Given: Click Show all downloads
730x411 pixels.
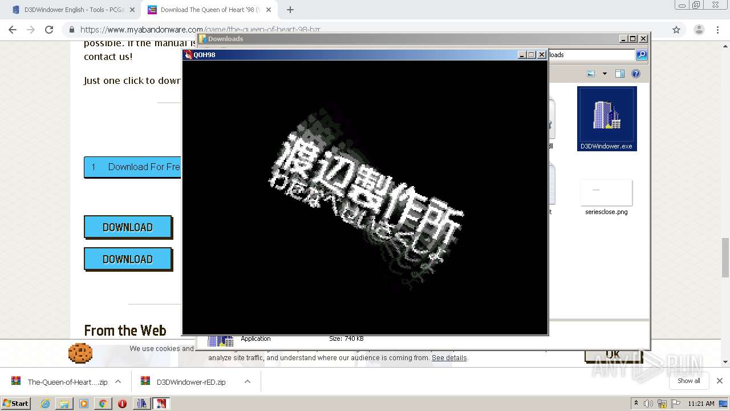Looking at the screenshot, I should [x=689, y=381].
